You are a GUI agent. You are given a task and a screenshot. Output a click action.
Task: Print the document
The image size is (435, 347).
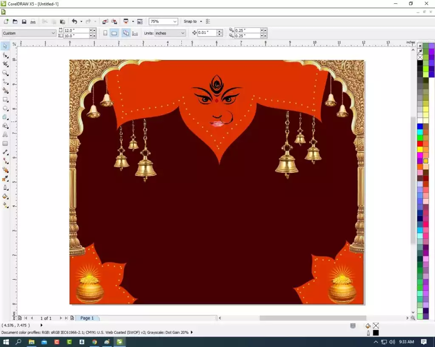33,22
